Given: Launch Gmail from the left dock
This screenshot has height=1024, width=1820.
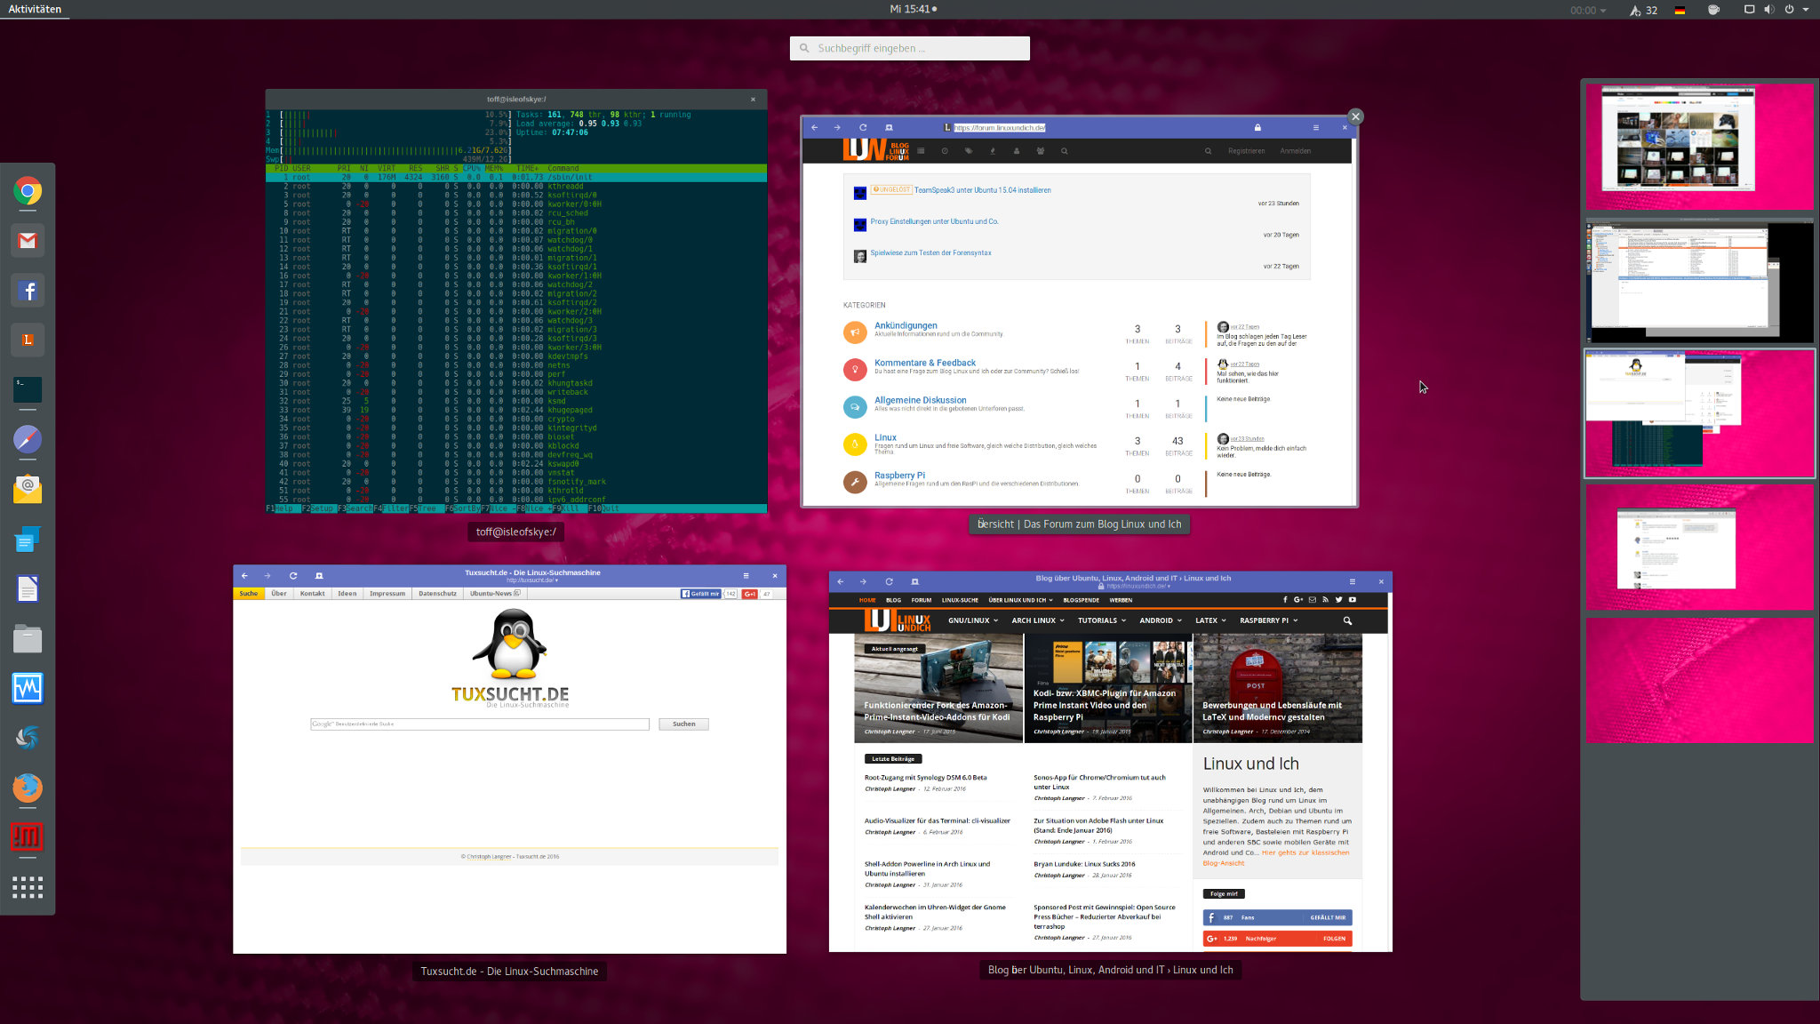Looking at the screenshot, I should pos(28,241).
